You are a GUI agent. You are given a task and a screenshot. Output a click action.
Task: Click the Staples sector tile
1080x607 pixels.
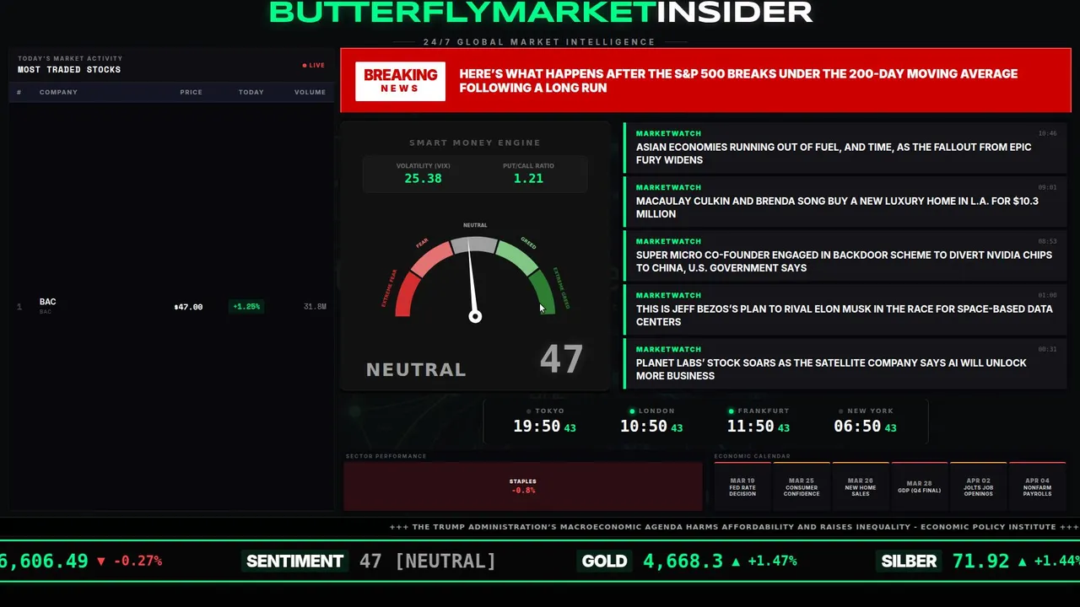523,486
